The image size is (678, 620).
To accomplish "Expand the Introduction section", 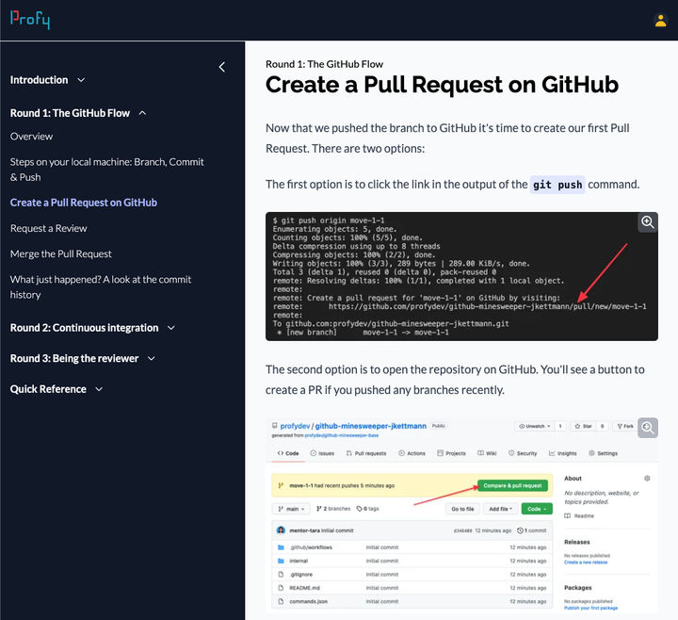I will (x=48, y=80).
